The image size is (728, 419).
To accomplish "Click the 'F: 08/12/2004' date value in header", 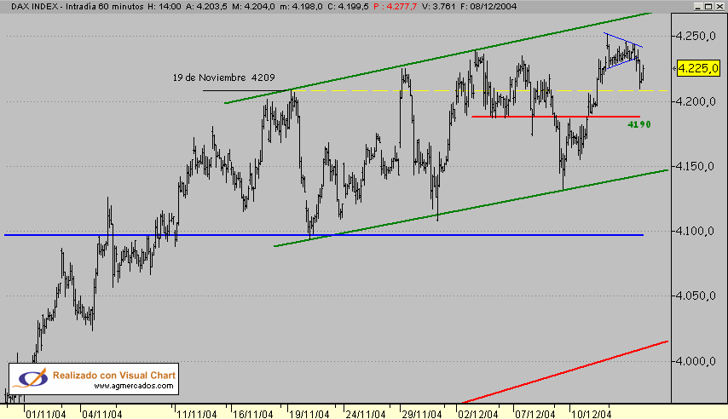I will [488, 7].
